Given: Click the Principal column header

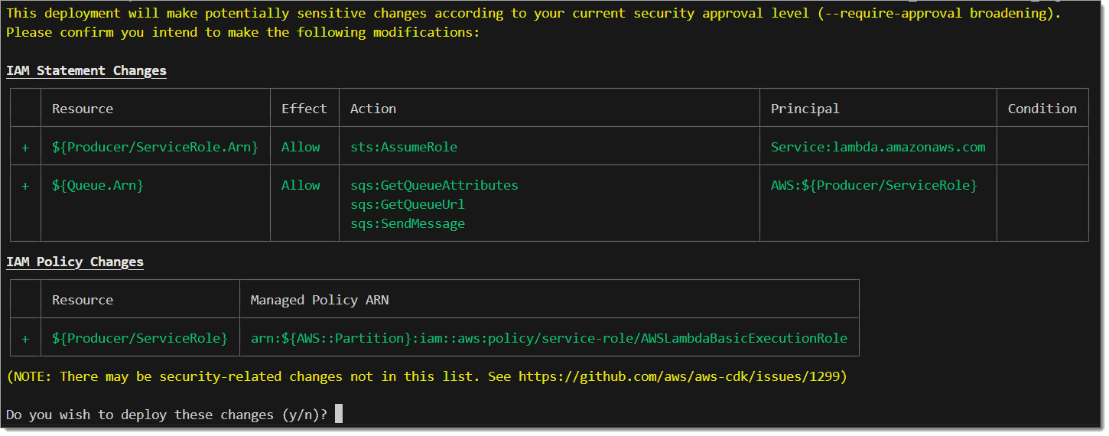Looking at the screenshot, I should 805,109.
